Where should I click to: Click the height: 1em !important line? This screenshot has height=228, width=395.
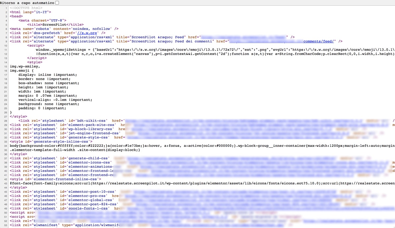43,87
